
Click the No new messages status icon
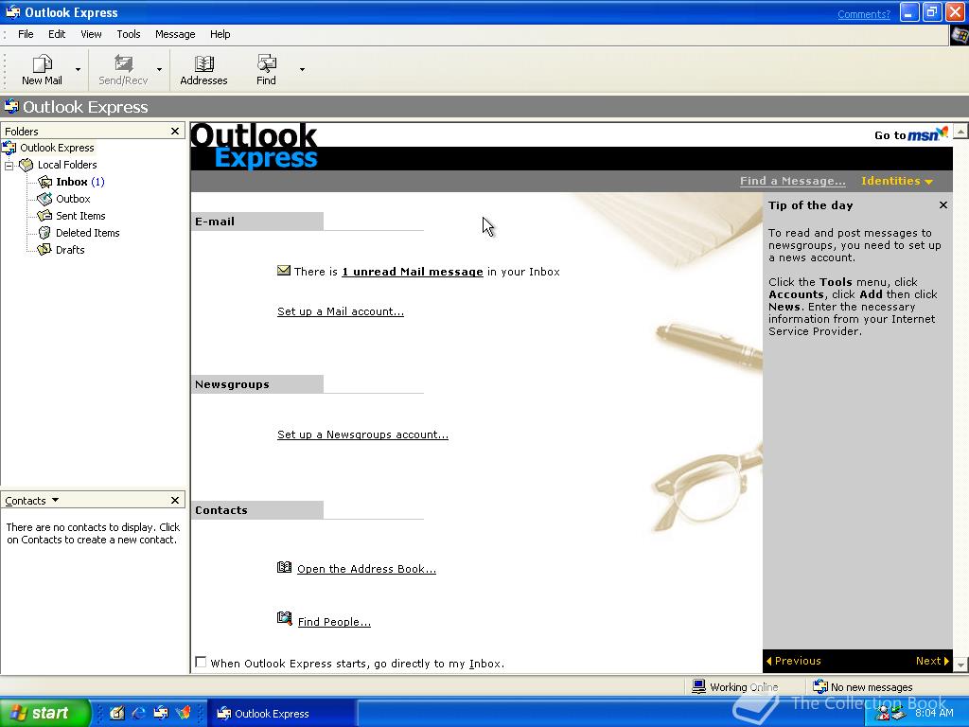(820, 686)
